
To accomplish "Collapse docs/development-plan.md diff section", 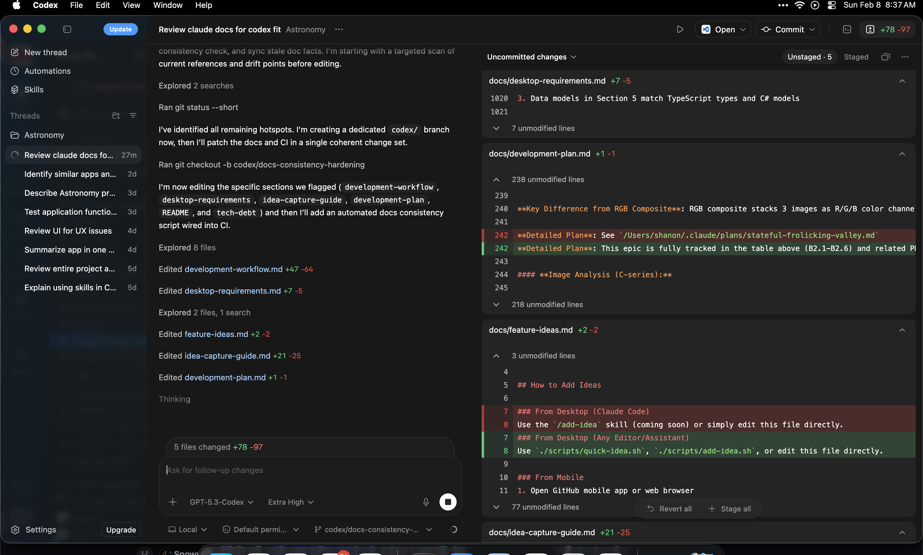I will [902, 154].
